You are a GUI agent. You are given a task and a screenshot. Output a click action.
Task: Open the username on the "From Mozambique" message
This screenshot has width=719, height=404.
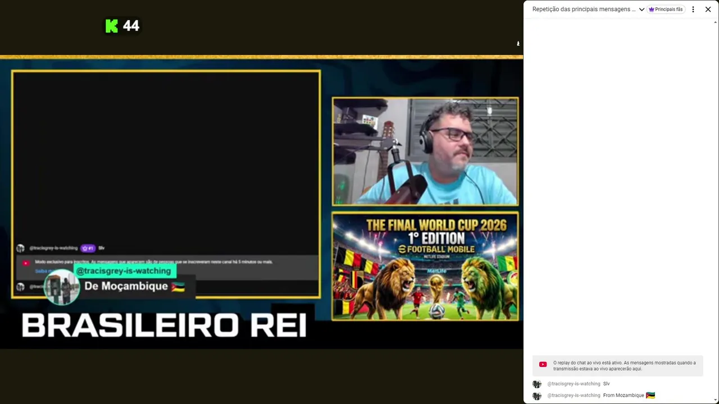pyautogui.click(x=574, y=396)
